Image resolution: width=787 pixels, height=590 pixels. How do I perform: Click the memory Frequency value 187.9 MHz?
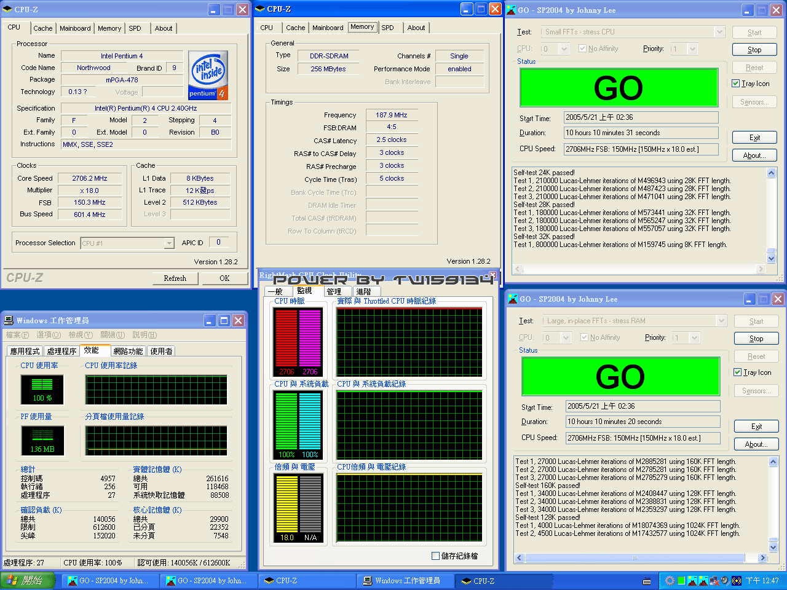(392, 115)
